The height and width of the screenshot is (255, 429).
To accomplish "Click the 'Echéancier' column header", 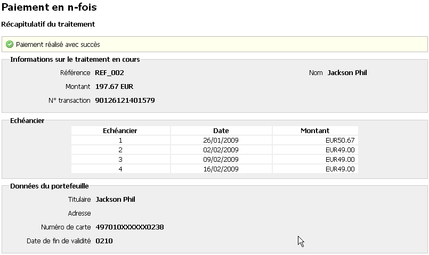I will pos(120,130).
